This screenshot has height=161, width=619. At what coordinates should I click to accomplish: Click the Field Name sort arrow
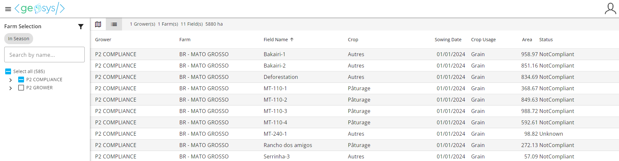coord(292,40)
